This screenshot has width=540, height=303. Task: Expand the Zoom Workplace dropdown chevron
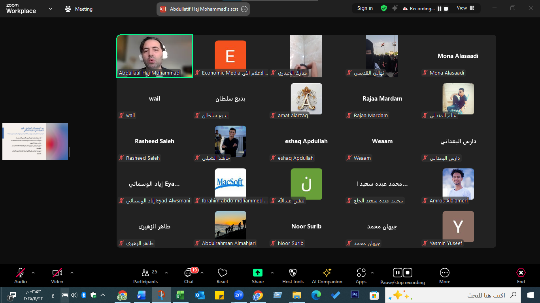tap(51, 9)
